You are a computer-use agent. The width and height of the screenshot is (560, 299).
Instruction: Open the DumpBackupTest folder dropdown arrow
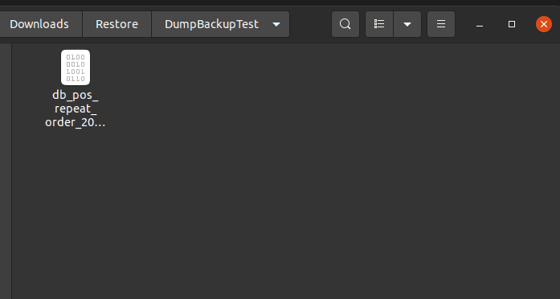(276, 24)
